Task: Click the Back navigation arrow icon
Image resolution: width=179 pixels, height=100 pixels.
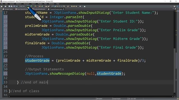Action: (76, 6)
